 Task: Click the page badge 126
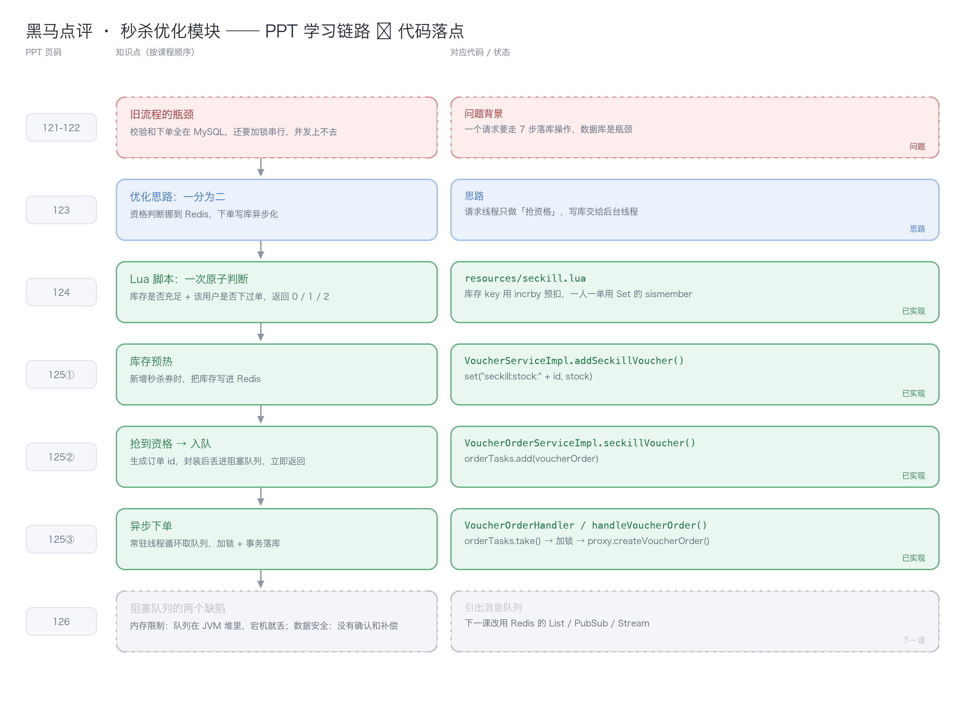61,622
